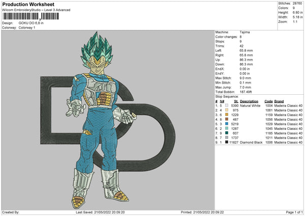Click the Machine value Tajima
This screenshot has height=216, width=305.
(245, 32)
